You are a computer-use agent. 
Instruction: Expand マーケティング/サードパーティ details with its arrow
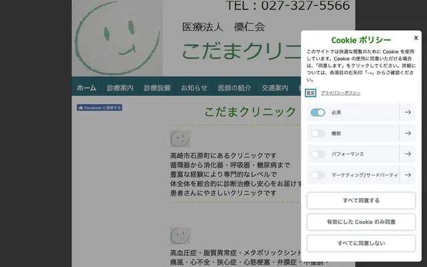tap(408, 175)
